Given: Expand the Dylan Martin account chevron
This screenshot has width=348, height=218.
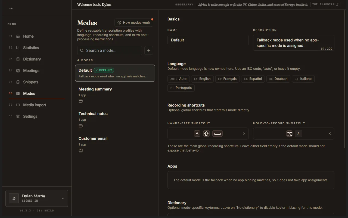Looking at the screenshot, I should coord(63,198).
